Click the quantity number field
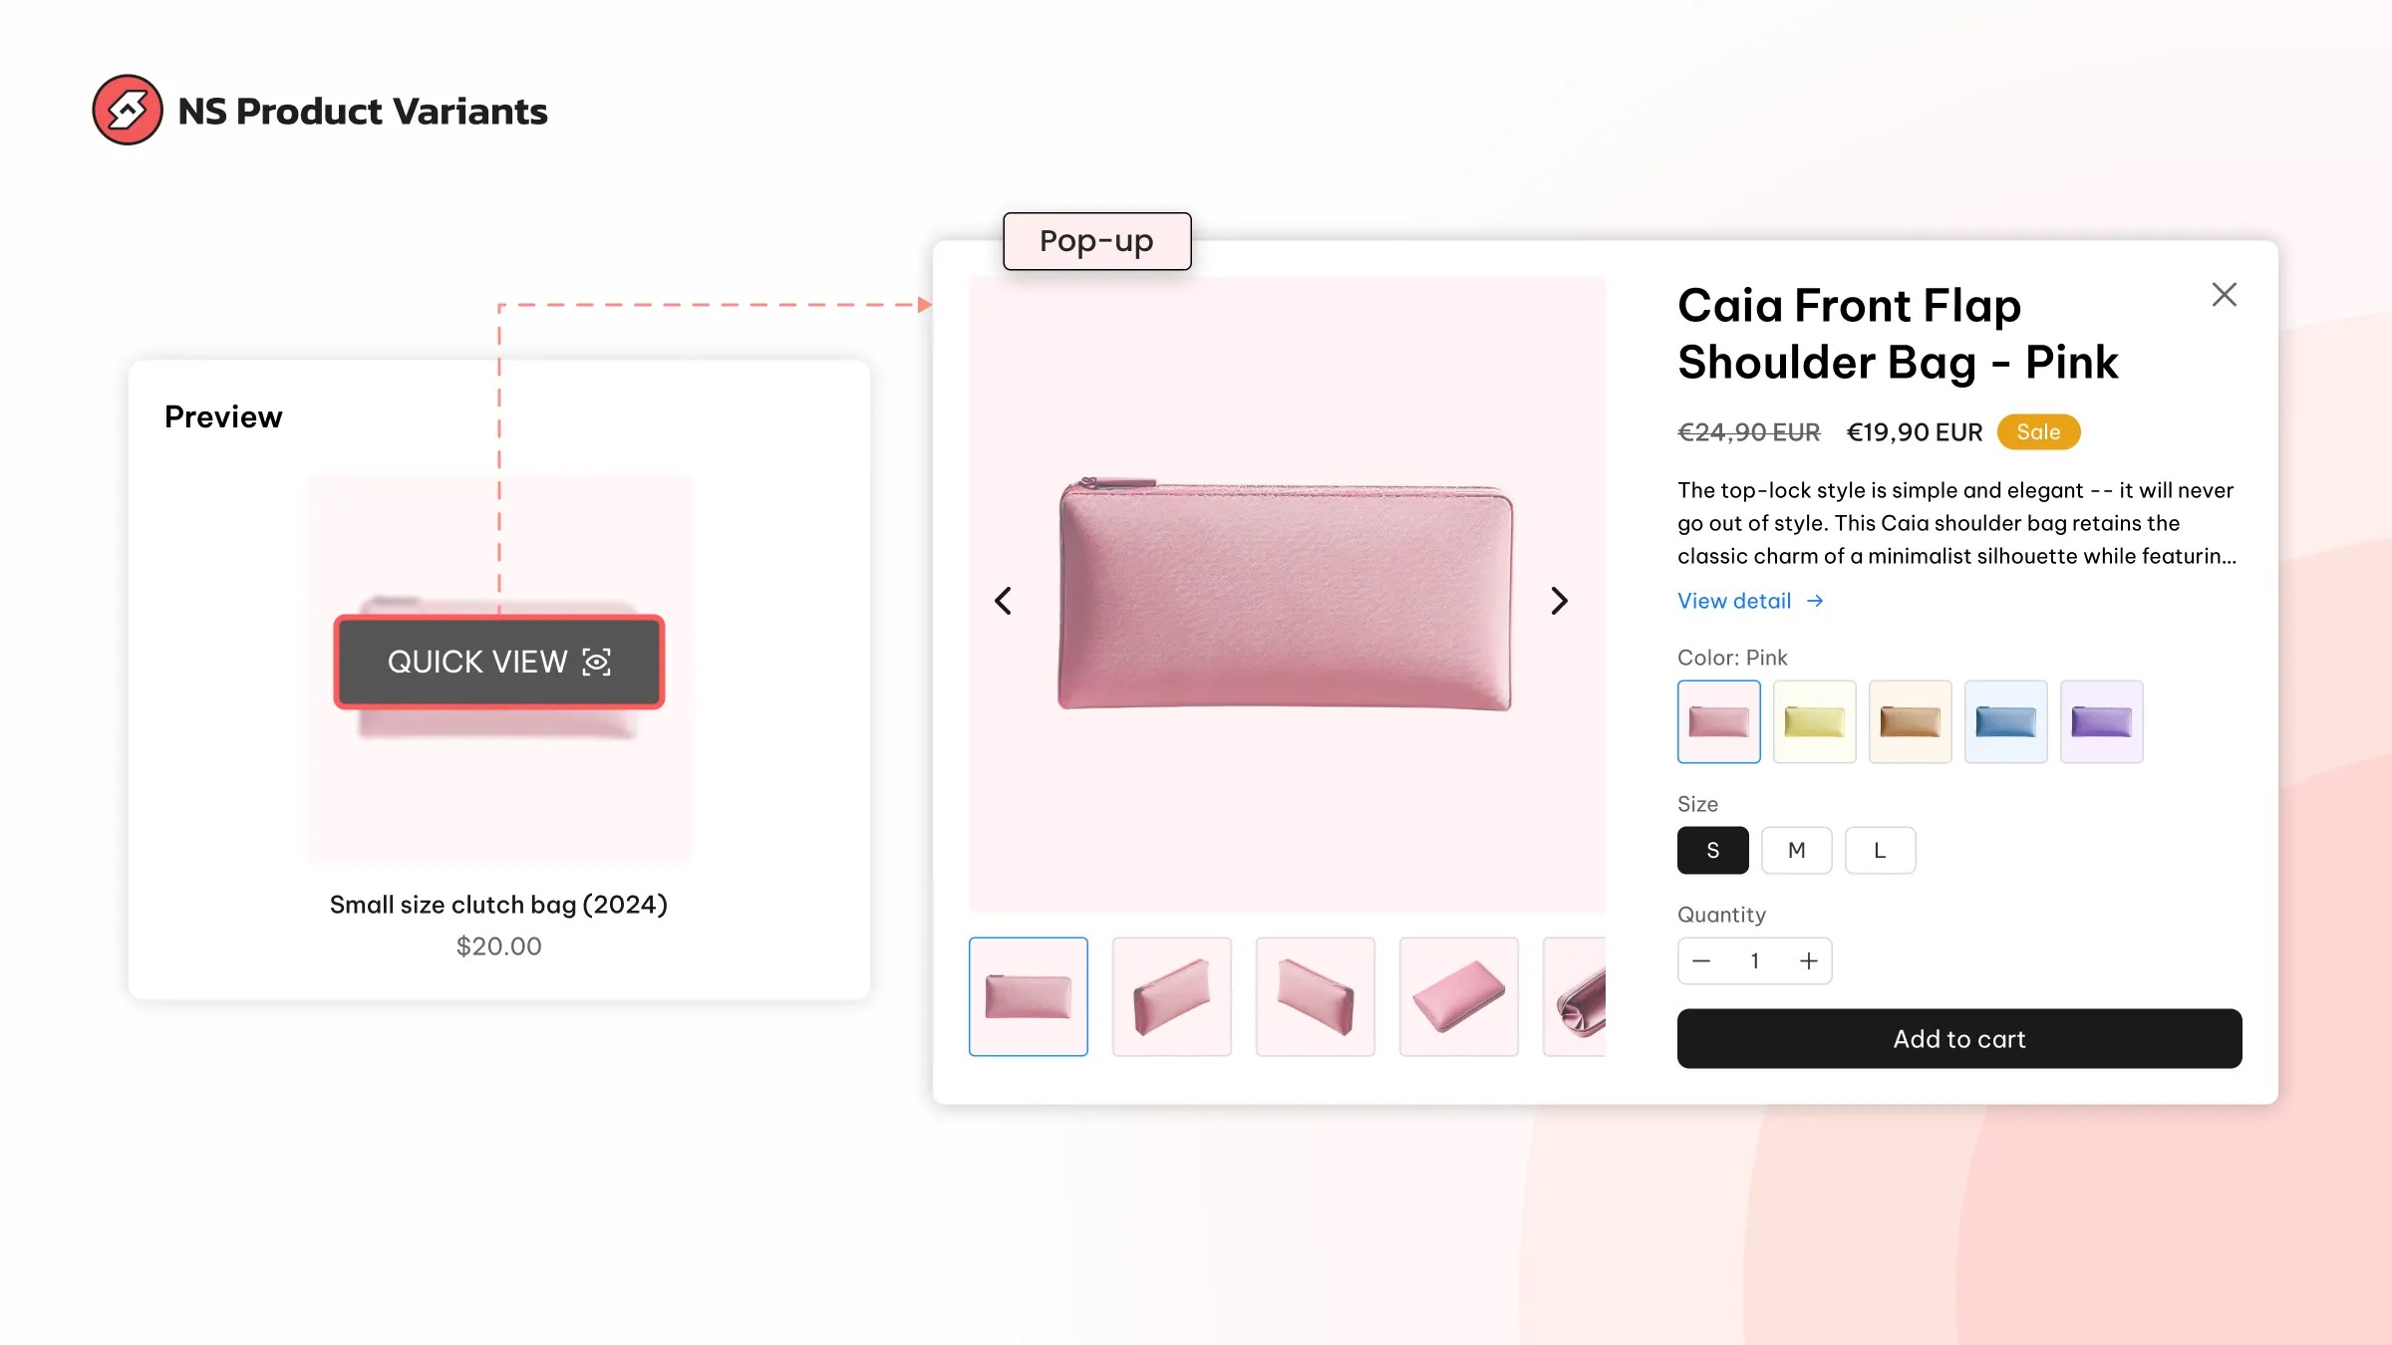The image size is (2392, 1345). (1755, 960)
